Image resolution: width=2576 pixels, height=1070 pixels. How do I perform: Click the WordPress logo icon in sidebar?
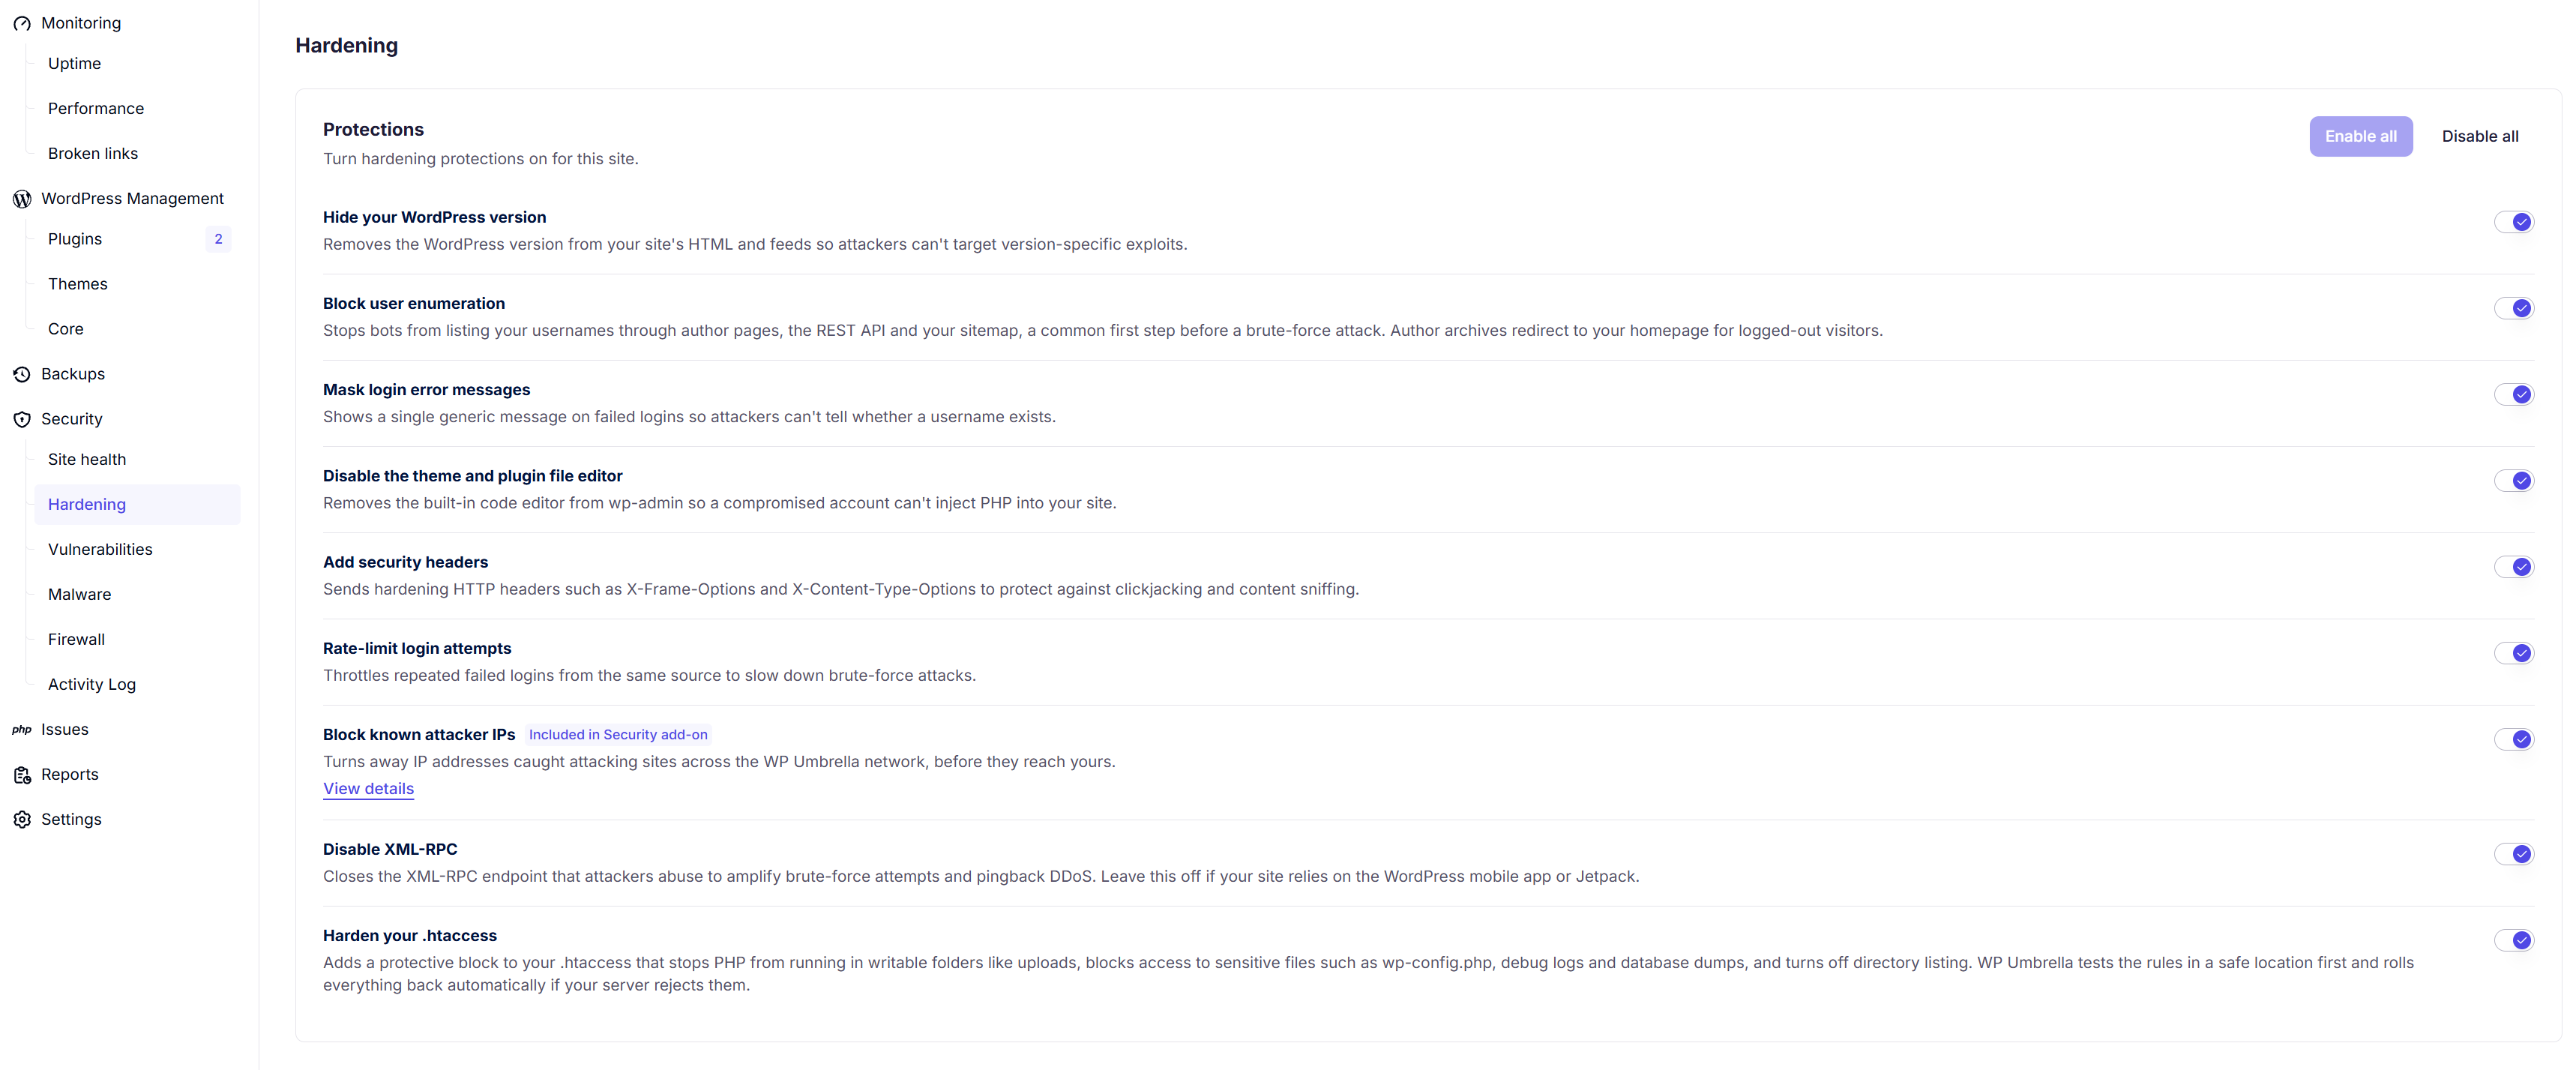coord(22,199)
